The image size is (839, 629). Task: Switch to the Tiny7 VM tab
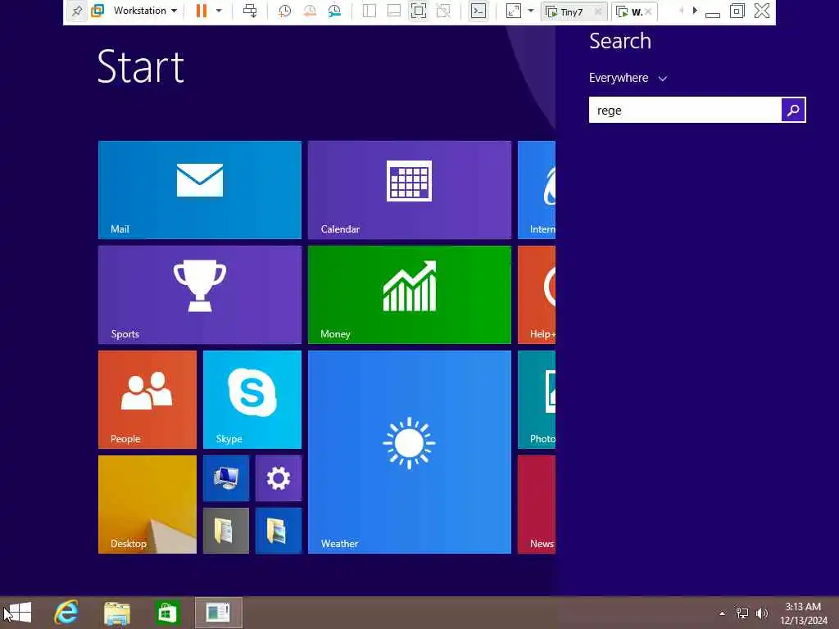pyautogui.click(x=571, y=11)
